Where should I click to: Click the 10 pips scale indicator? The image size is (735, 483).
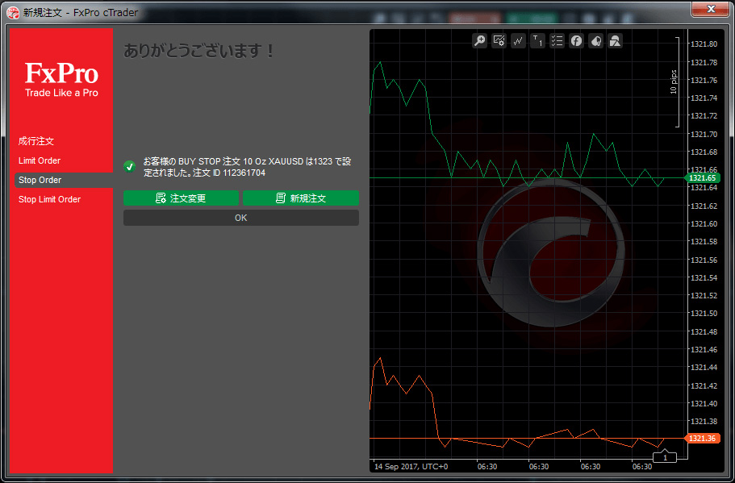(675, 82)
